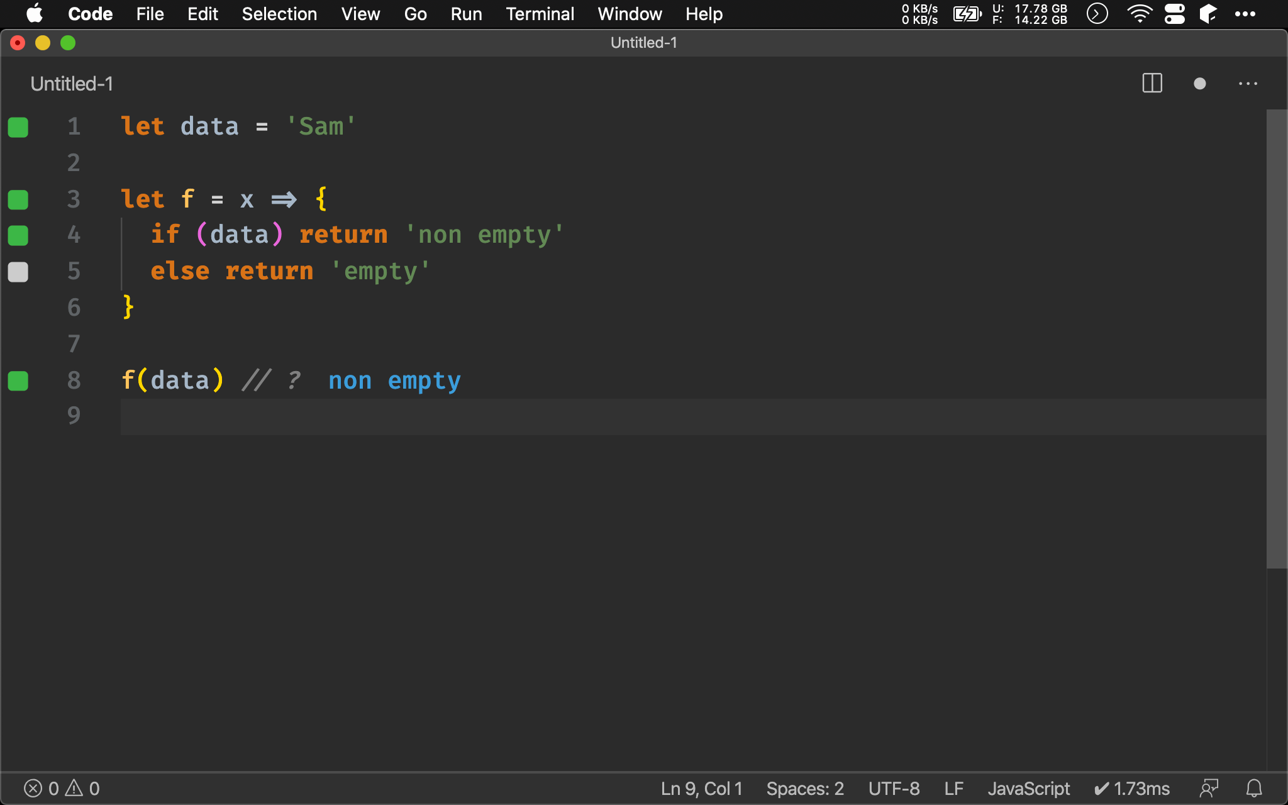This screenshot has height=805, width=1288.
Task: Click the green coverage marker on line 8
Action: [18, 380]
